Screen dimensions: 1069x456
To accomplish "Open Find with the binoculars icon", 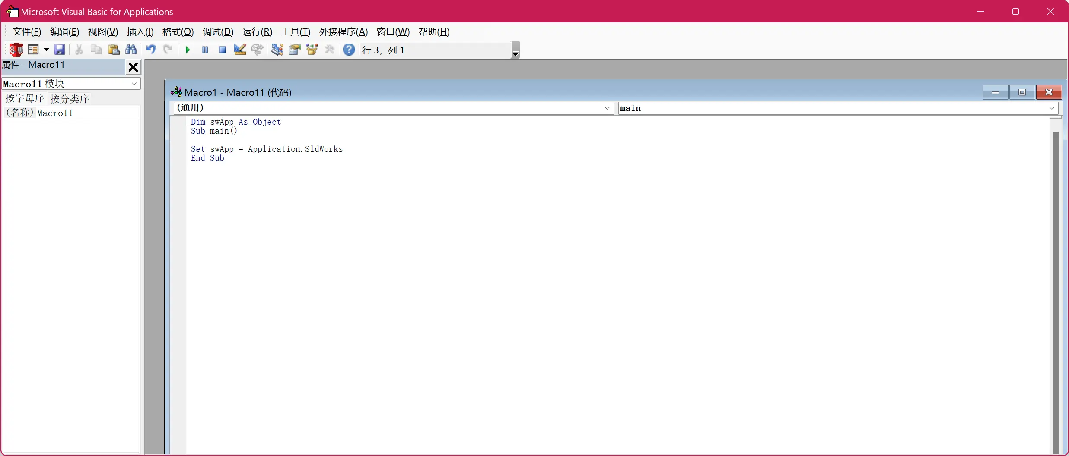I will coord(131,50).
